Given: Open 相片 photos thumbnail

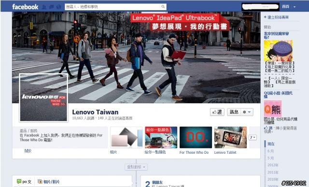Looking at the screenshot, I should click(x=126, y=137).
